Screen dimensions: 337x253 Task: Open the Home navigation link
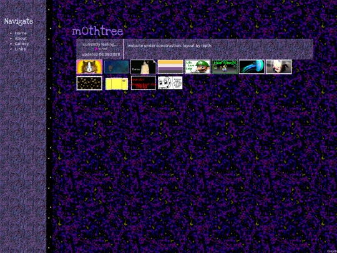click(x=21, y=33)
